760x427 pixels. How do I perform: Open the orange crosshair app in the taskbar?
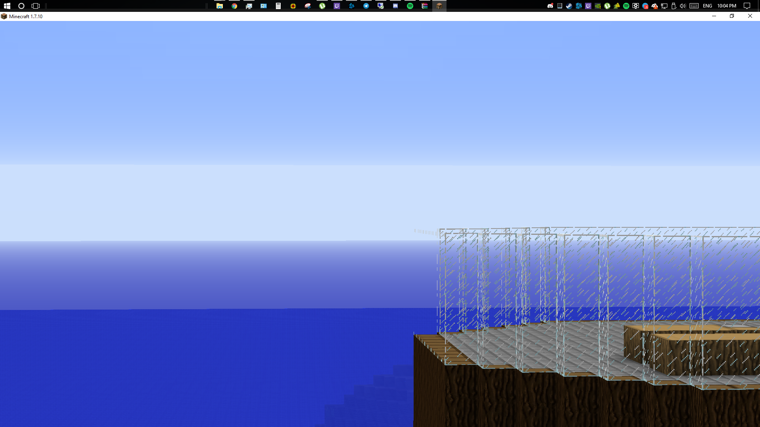293,6
